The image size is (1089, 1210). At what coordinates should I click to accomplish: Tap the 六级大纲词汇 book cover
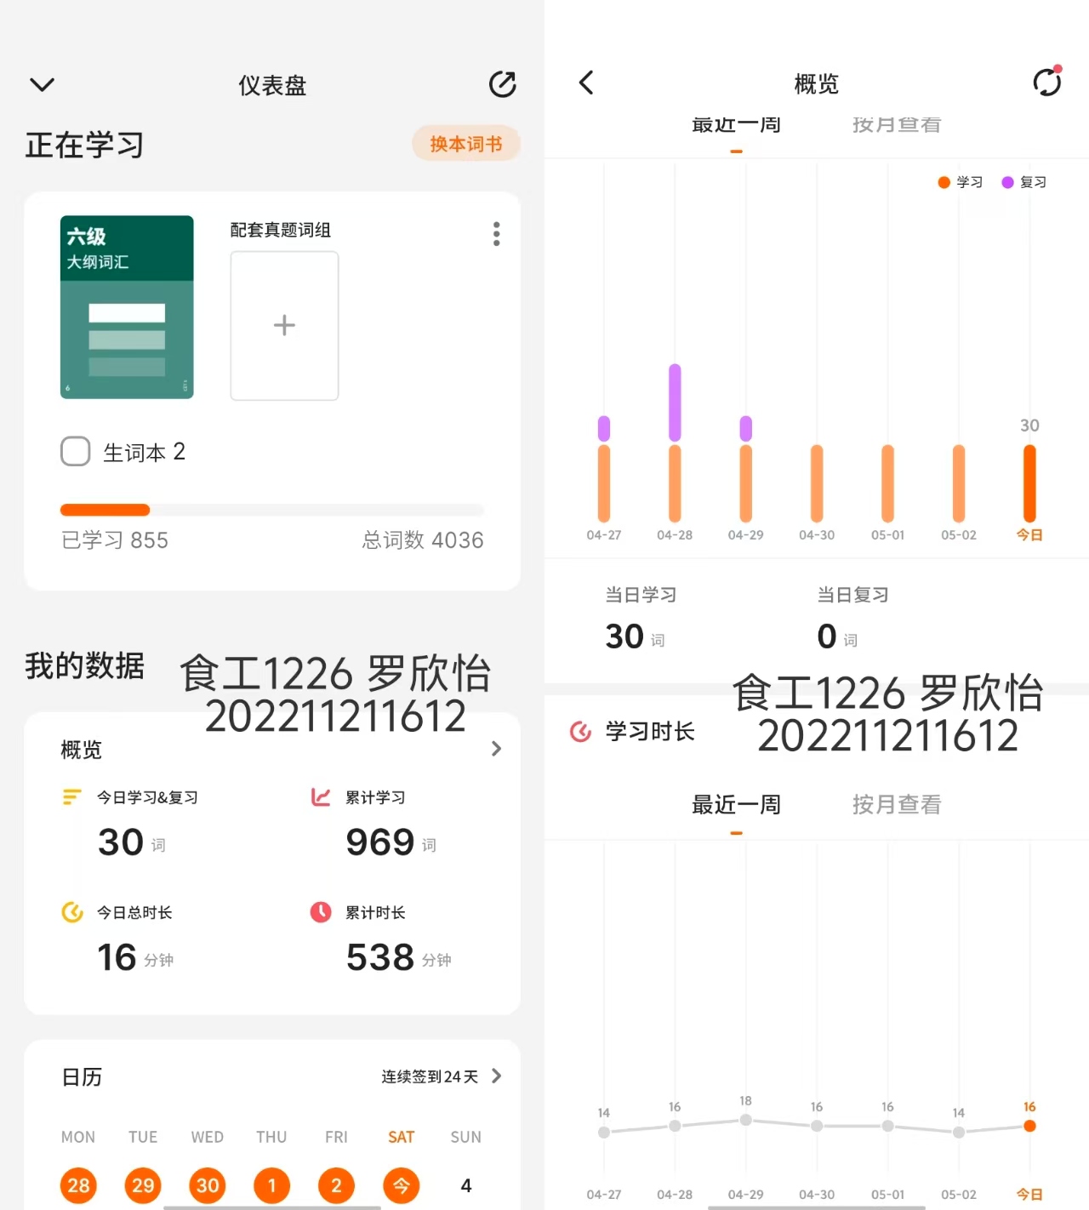pos(127,307)
